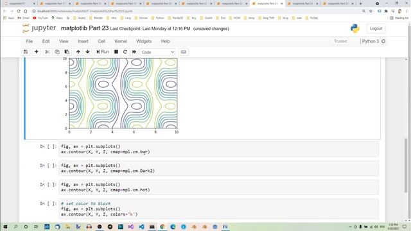This screenshot has width=411, height=231.
Task: Open a new browser tab
Action: [360, 4]
